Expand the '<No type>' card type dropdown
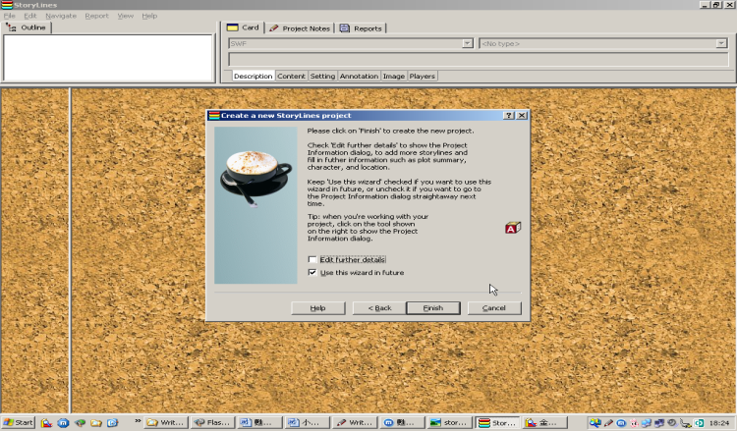737x431 pixels. (721, 43)
